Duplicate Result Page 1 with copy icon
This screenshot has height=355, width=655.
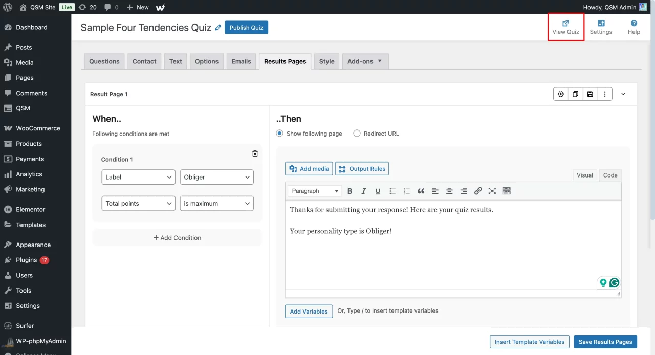pyautogui.click(x=575, y=94)
